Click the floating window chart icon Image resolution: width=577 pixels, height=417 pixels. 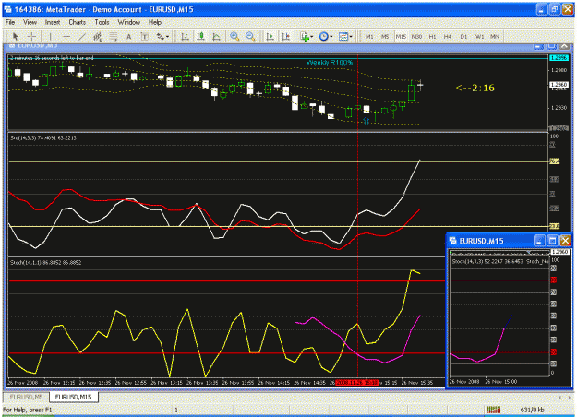(452, 241)
